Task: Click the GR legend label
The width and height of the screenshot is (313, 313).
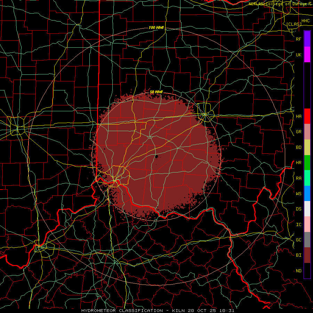Action: (299, 132)
